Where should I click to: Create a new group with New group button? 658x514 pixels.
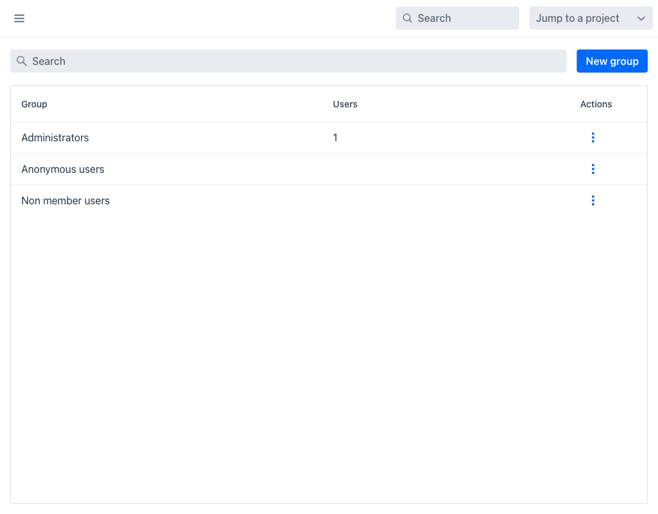point(612,61)
